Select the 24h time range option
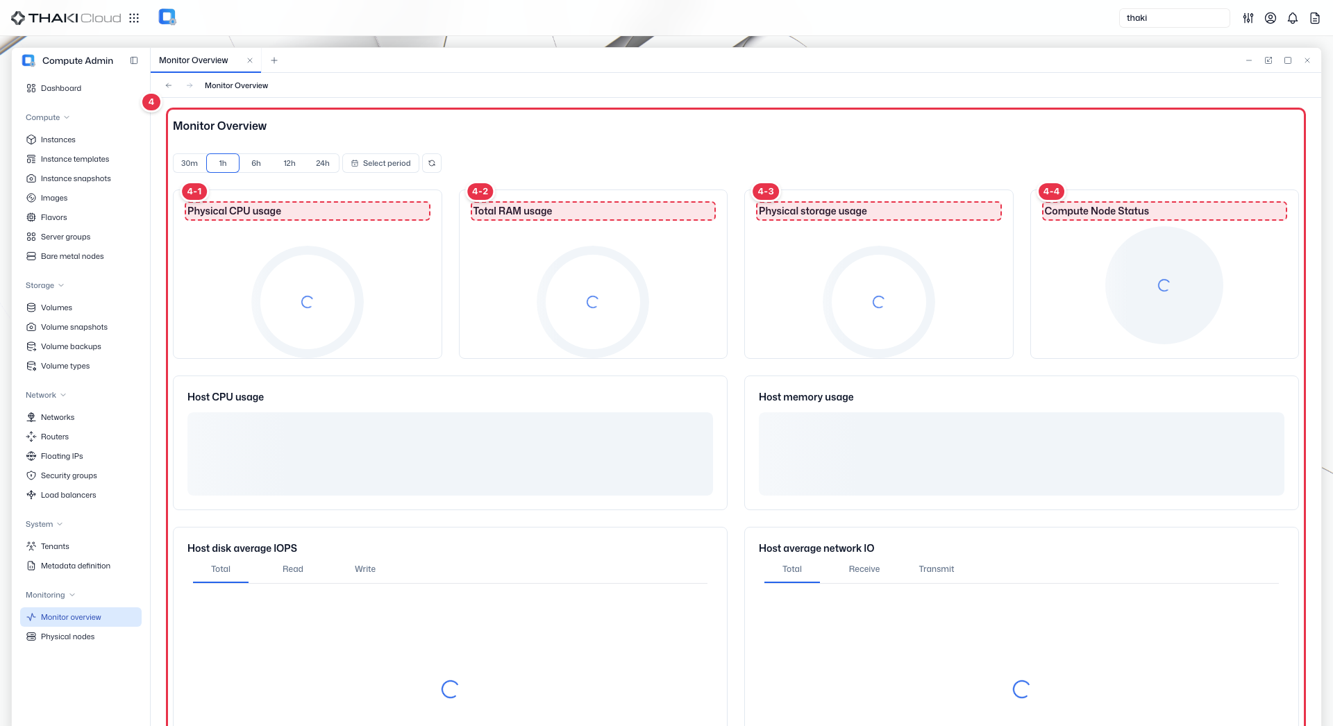 (x=323, y=163)
